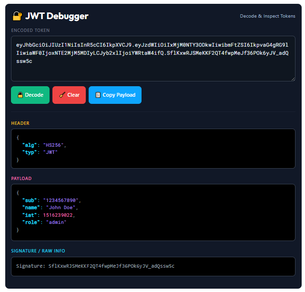Click the signature string in the raw info box
305x292 pixels.
(111, 266)
